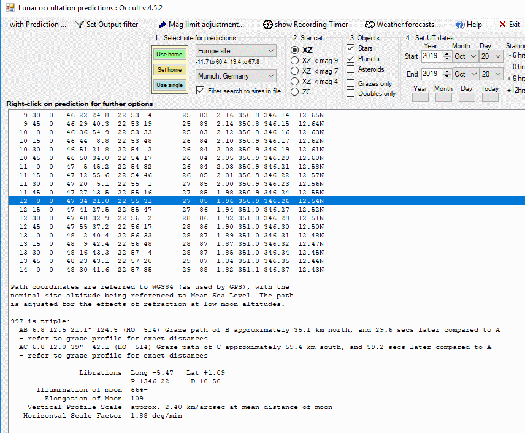The image size is (525, 433).
Task: Click the Mag limit adjustment icon
Action: [x=163, y=25]
